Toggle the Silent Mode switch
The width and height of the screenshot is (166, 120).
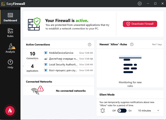[122, 111]
